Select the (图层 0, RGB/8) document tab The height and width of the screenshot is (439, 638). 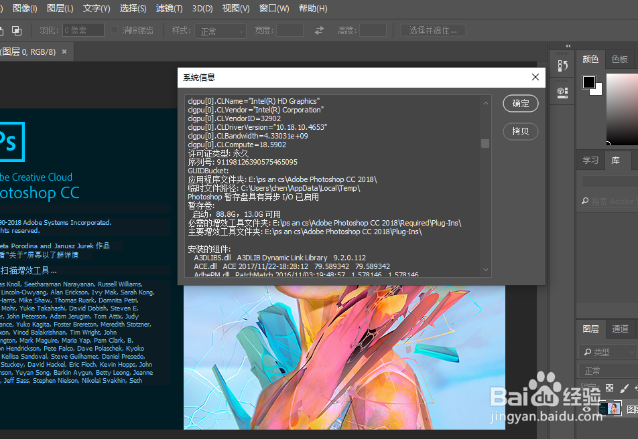[28, 52]
